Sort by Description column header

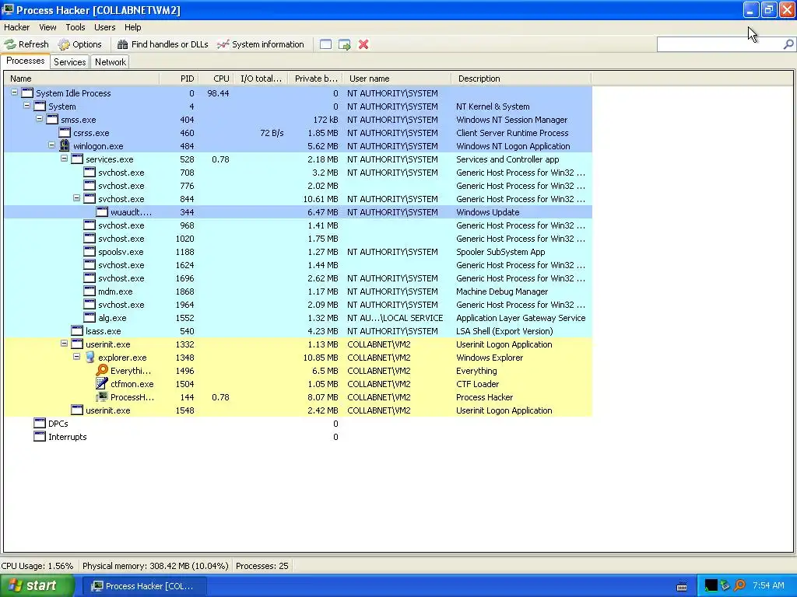point(521,79)
